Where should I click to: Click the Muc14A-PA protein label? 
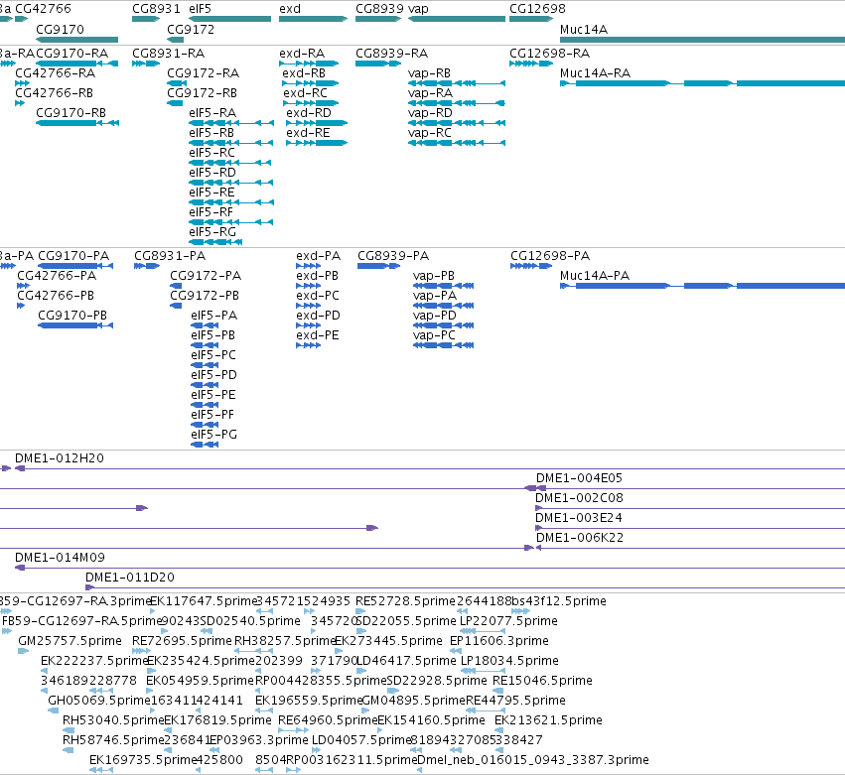click(x=595, y=276)
